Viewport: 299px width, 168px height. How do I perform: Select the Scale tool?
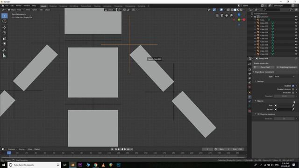tap(4, 38)
